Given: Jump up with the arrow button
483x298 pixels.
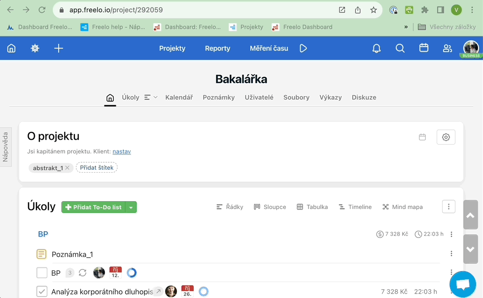Looking at the screenshot, I should (470, 215).
